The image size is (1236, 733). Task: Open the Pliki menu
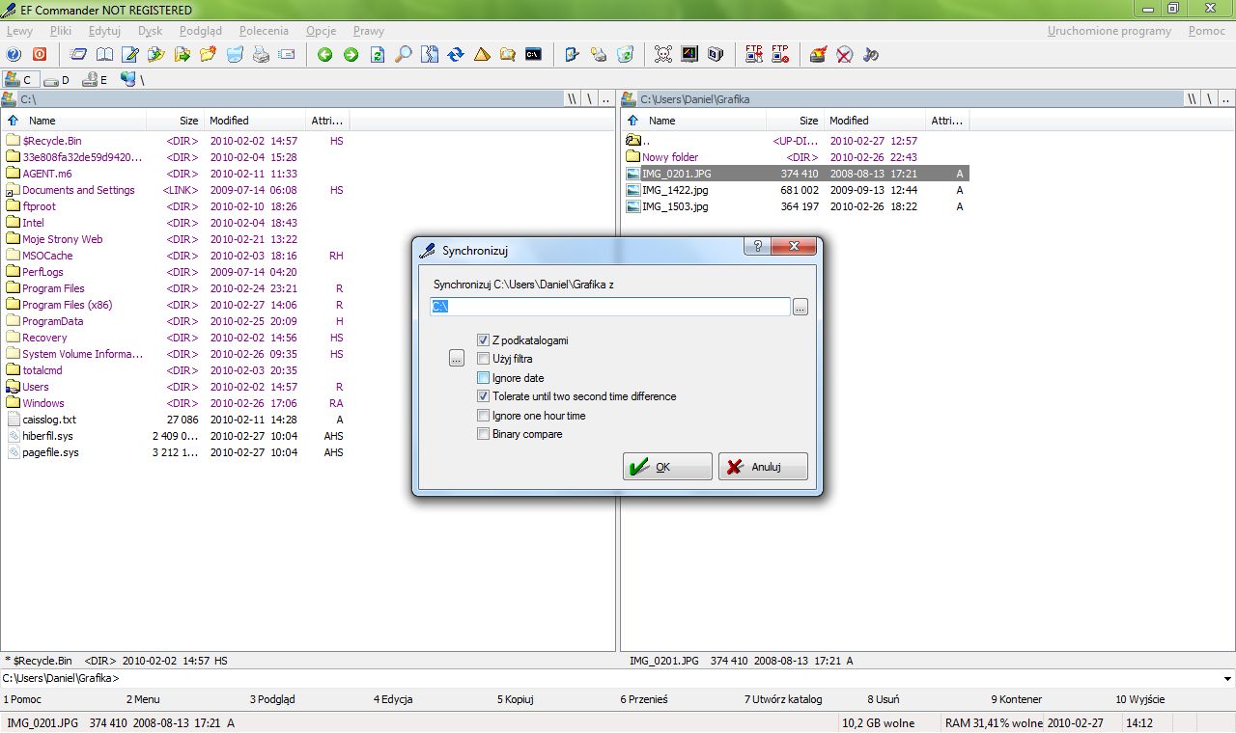(x=60, y=31)
